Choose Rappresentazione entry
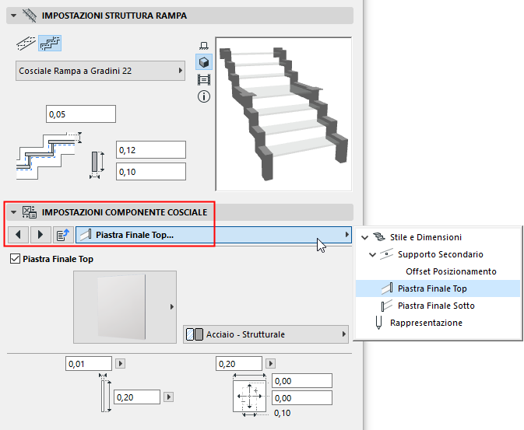This screenshot has height=430, width=524. 426,323
